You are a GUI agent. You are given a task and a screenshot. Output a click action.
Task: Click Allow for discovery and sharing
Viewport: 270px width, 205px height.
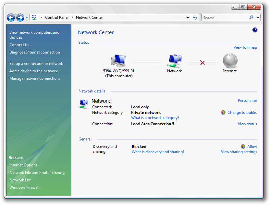click(252, 147)
